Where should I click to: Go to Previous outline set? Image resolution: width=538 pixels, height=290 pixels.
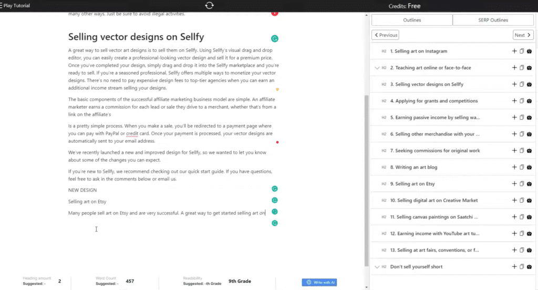[x=385, y=35]
